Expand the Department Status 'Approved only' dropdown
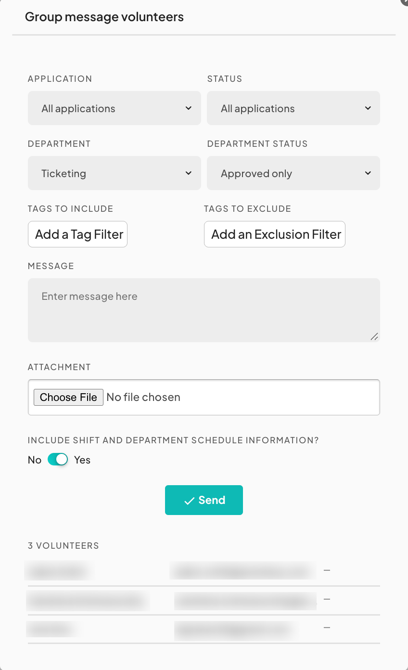Viewport: 408px width, 670px height. point(293,173)
